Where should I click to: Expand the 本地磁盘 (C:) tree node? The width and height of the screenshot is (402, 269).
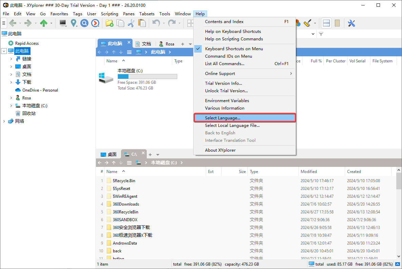coord(11,106)
